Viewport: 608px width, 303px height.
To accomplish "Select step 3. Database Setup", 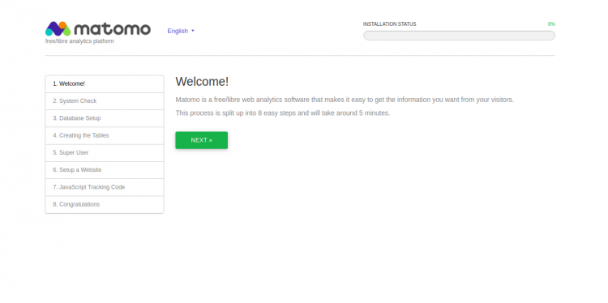I will (x=105, y=118).
